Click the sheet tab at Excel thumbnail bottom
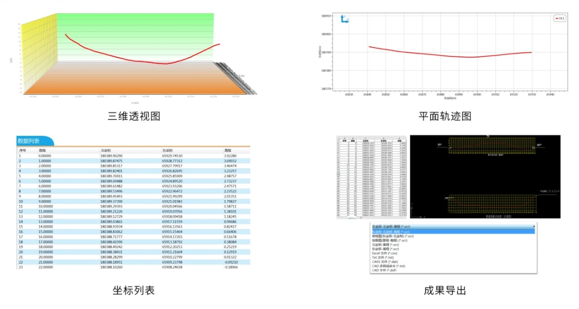This screenshot has height=309, width=579. coord(352,218)
